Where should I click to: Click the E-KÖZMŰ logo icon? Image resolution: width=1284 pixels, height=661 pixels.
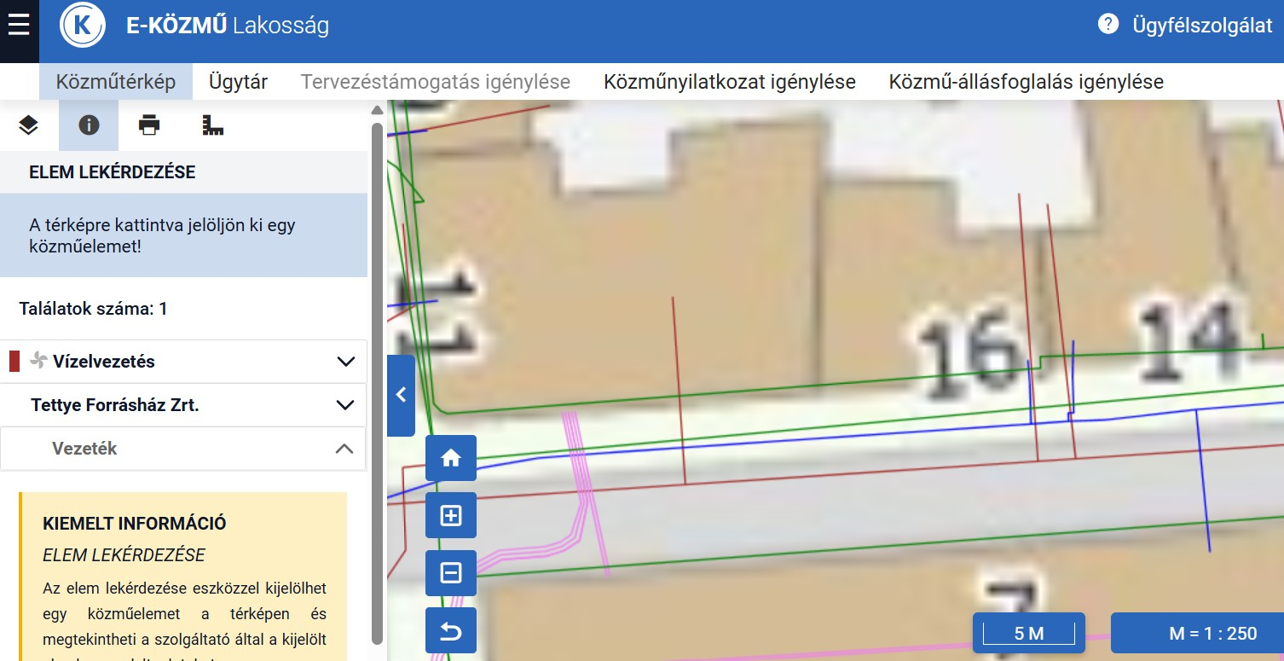(83, 26)
